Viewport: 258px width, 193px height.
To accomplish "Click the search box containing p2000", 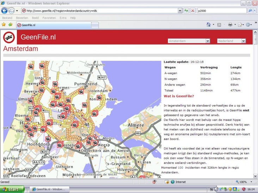I will tap(222, 11).
